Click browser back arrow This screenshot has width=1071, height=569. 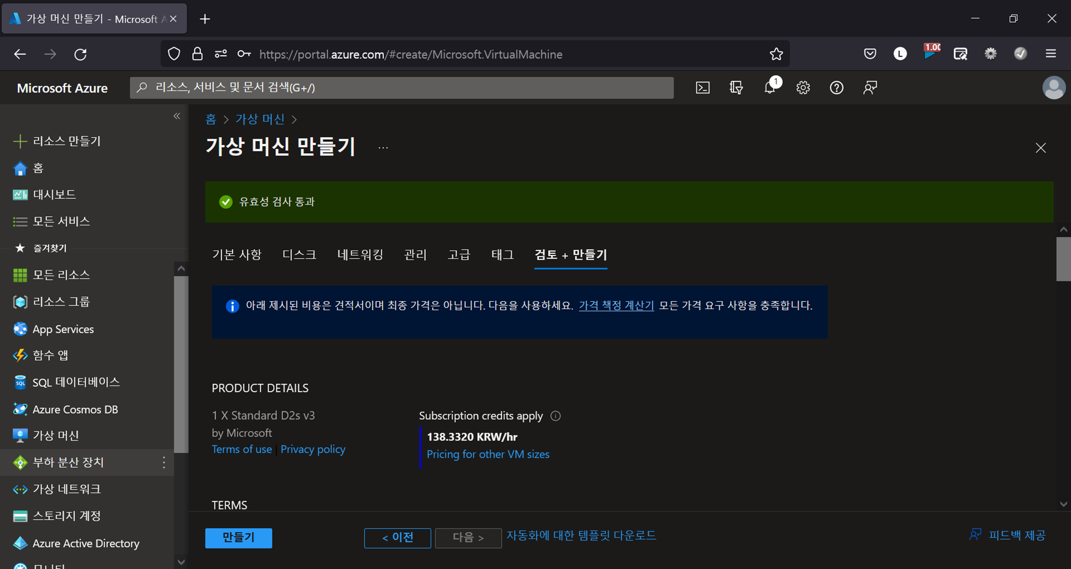click(20, 54)
